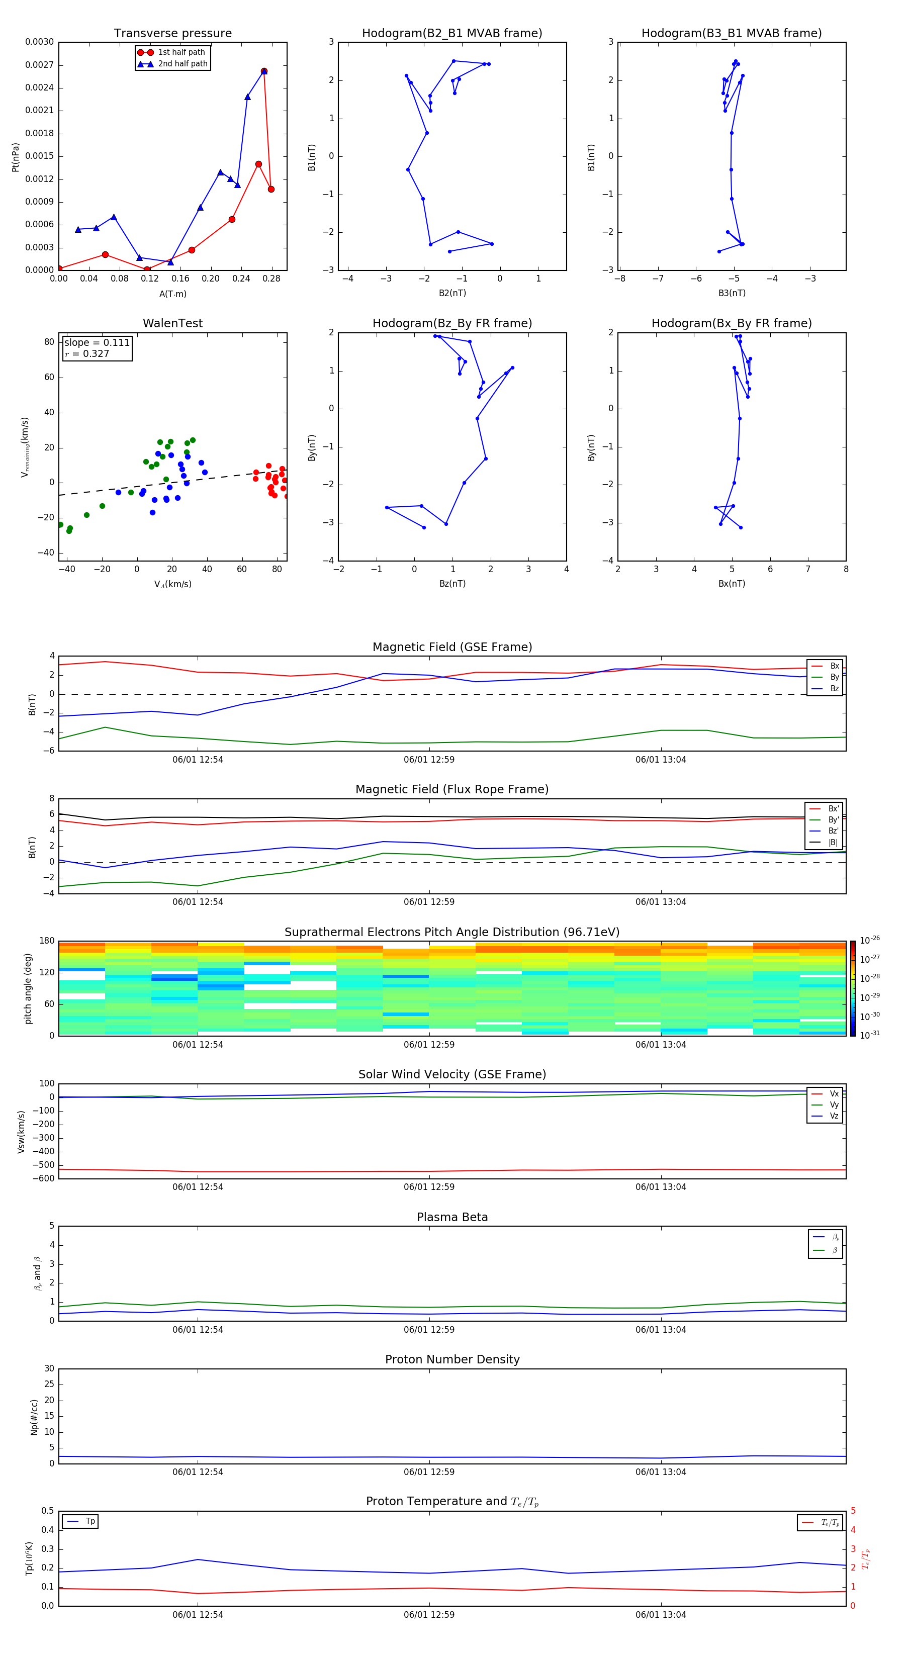Click '06/01 12:54' tick under GSE magnetic field
Image resolution: width=905 pixels, height=1659 pixels.
pos(198,760)
